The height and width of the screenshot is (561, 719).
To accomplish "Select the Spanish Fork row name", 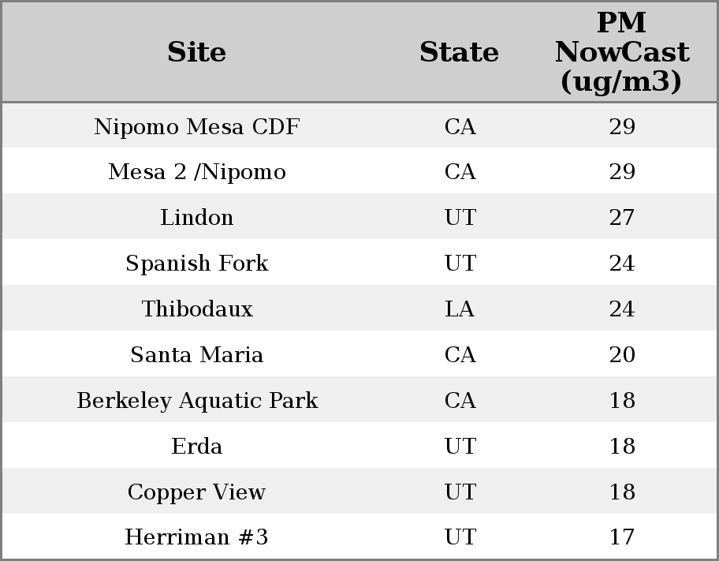I will [x=196, y=264].
